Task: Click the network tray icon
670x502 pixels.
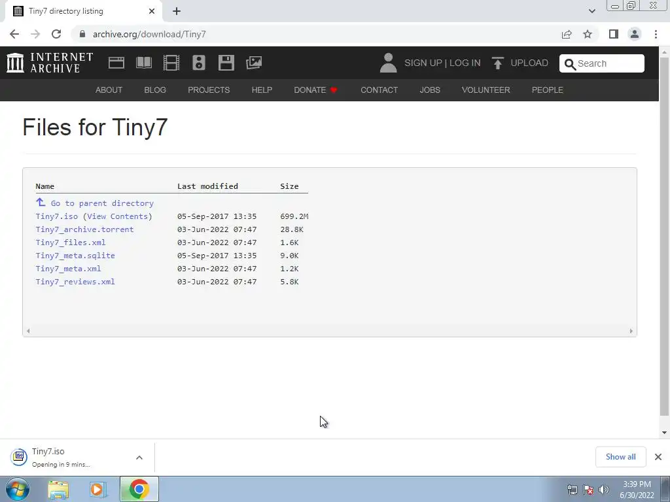Action: click(x=572, y=490)
